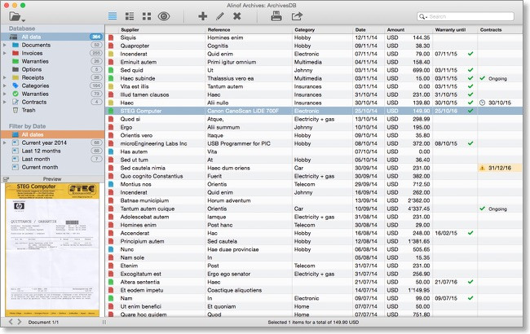The image size is (530, 334).
Task: Expand the Receipts folder
Action: (x=4, y=77)
